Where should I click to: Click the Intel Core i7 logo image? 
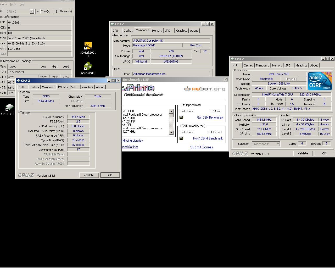point(320,81)
